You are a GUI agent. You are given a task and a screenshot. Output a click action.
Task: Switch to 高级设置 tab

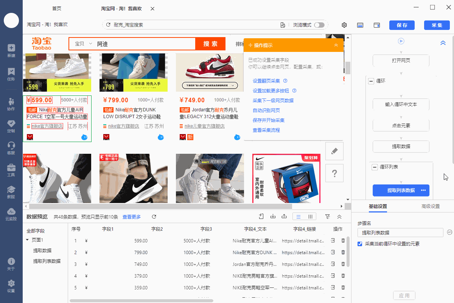(431, 206)
